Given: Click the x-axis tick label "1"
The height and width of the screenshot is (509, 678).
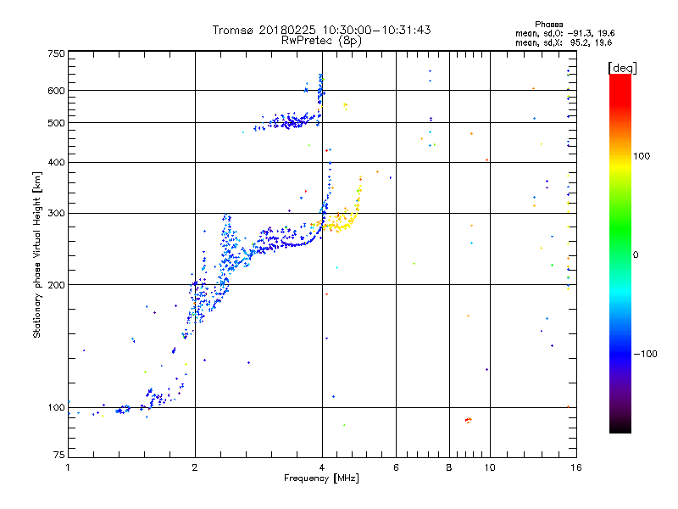Looking at the screenshot, I should click(68, 467).
